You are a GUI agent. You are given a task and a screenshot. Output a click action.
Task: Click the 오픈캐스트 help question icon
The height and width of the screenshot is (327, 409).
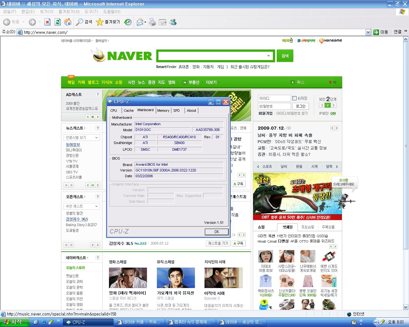pos(97,197)
